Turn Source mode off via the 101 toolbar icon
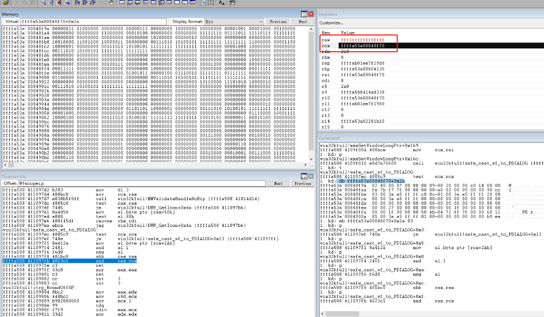Screen dimensions: 544x317 coord(211,3)
